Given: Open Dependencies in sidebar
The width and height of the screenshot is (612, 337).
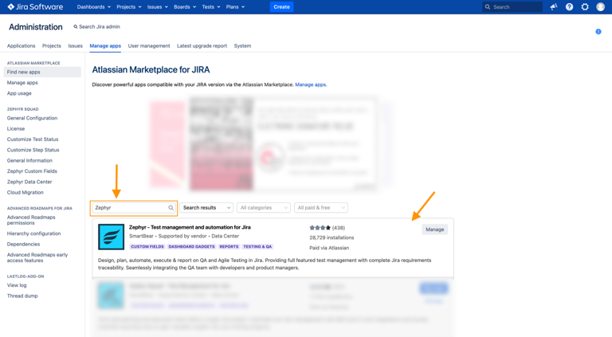Looking at the screenshot, I should (23, 244).
